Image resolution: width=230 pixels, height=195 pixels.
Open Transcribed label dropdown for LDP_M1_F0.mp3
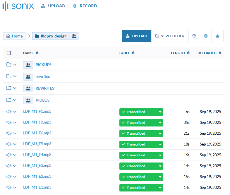[141, 123]
